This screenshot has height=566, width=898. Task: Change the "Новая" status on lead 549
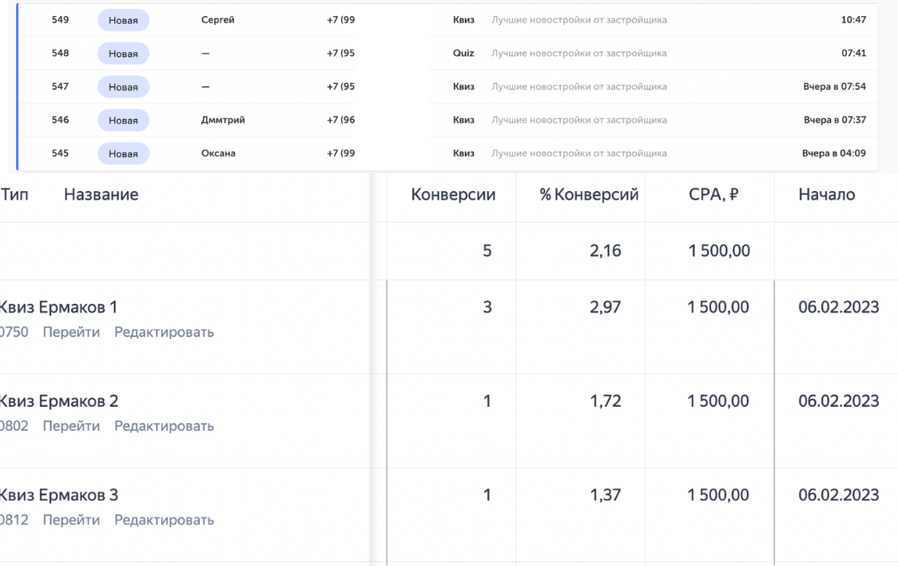[x=122, y=20]
